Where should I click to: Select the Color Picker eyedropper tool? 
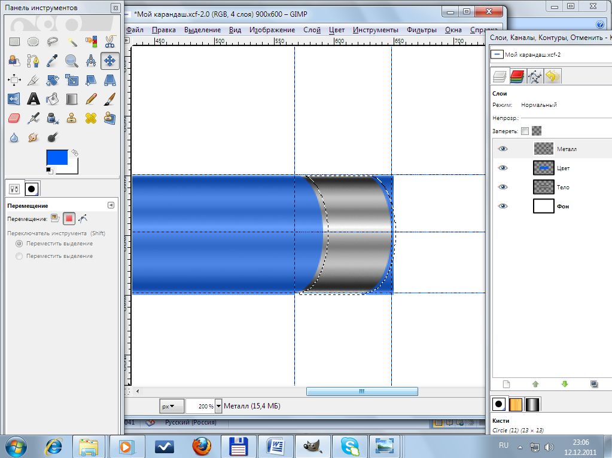pyautogui.click(x=52, y=61)
